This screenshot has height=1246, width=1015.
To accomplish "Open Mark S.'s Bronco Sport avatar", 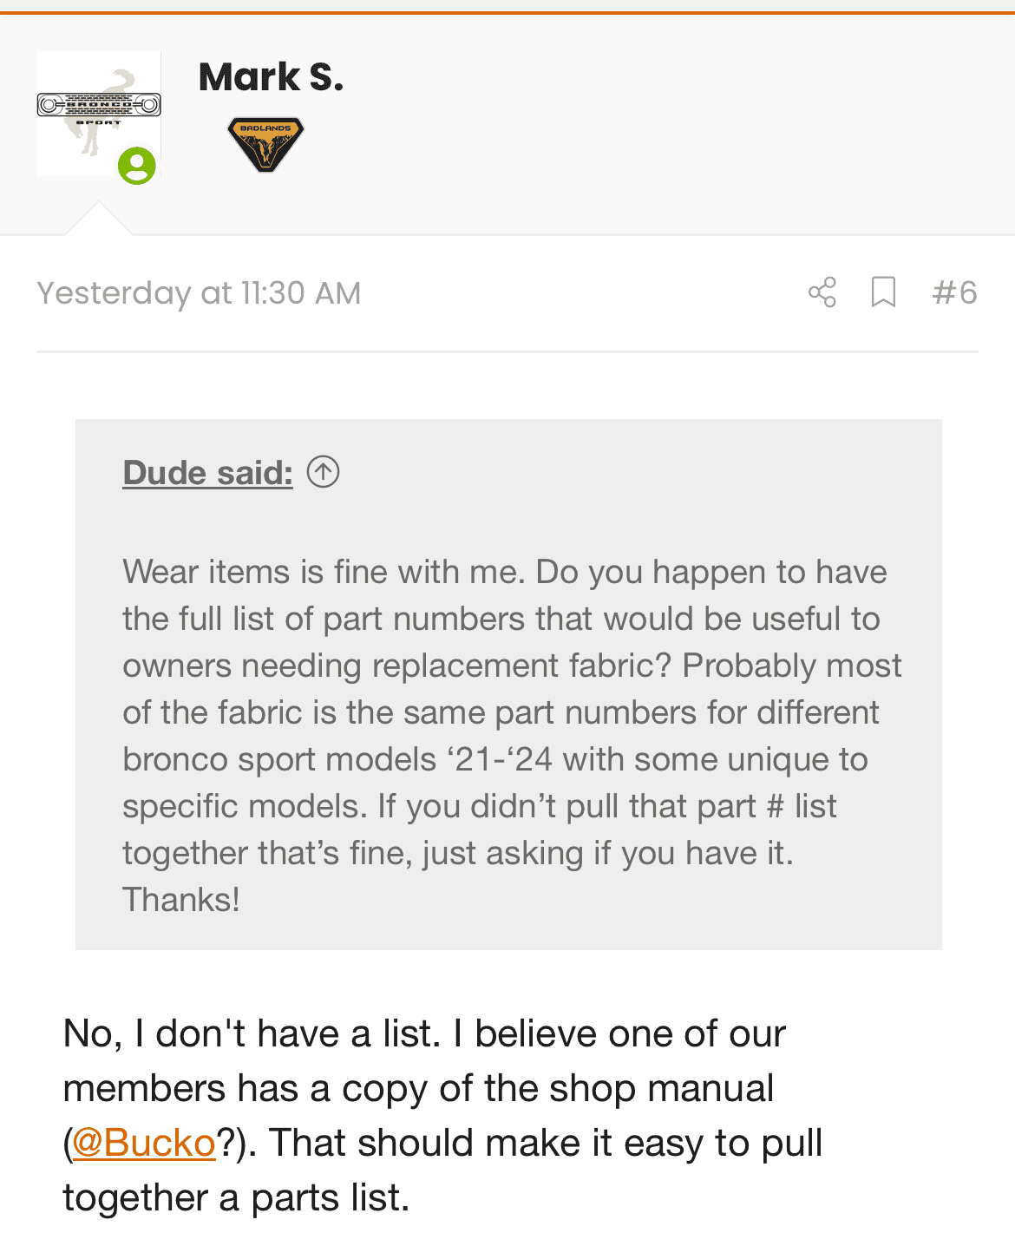I will click(x=98, y=113).
